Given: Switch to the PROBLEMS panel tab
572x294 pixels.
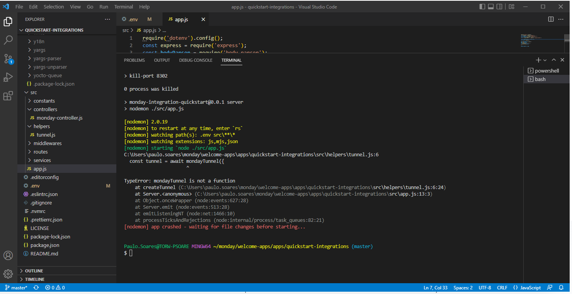Looking at the screenshot, I should 134,60.
